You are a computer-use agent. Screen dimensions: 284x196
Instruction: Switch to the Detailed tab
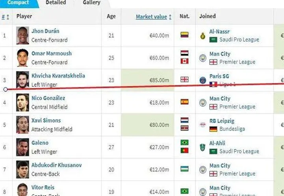56,2
